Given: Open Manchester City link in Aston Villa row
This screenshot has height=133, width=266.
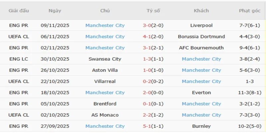Looking at the screenshot, I should pos(201,70).
